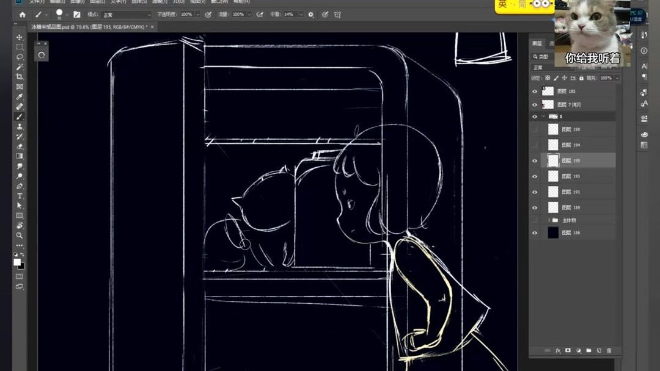The image size is (660, 371).
Task: Select the Eyedropper tool
Action: (20, 96)
